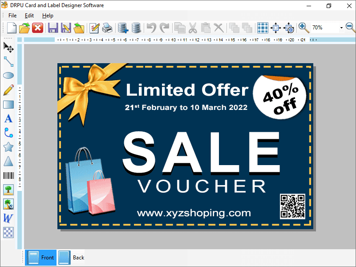
Task: Insert a picture with tree image icon
Action: tap(8, 190)
